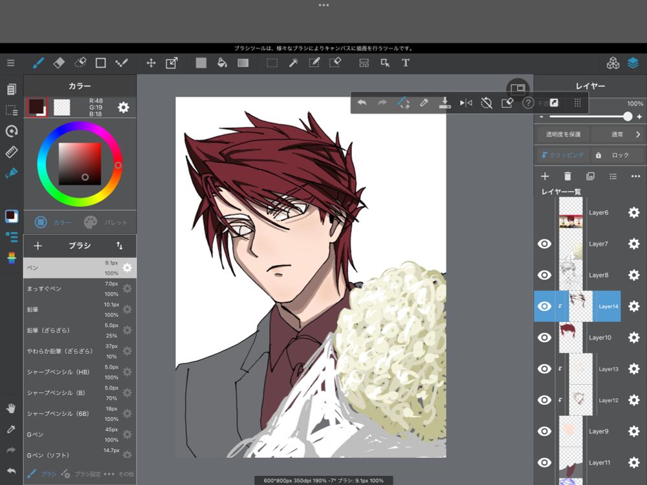Open the eyedropper tool in left sidebar

pos(11,429)
